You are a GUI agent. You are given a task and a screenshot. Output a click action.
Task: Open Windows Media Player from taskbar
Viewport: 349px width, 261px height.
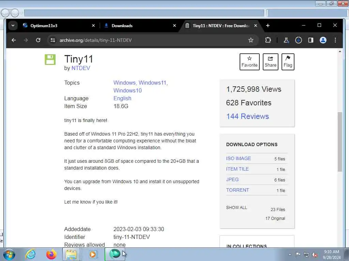(93, 255)
